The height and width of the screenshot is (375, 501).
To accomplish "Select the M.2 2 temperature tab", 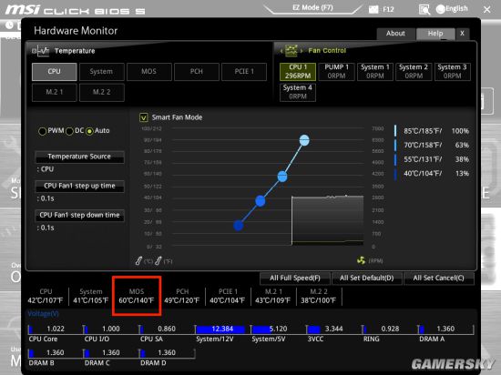I will tap(102, 92).
